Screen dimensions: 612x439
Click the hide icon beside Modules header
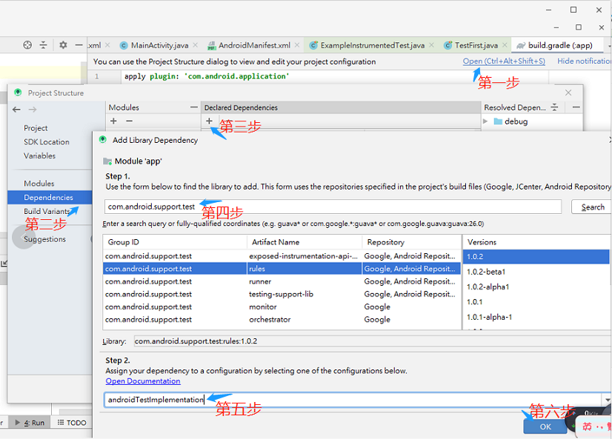pos(193,107)
